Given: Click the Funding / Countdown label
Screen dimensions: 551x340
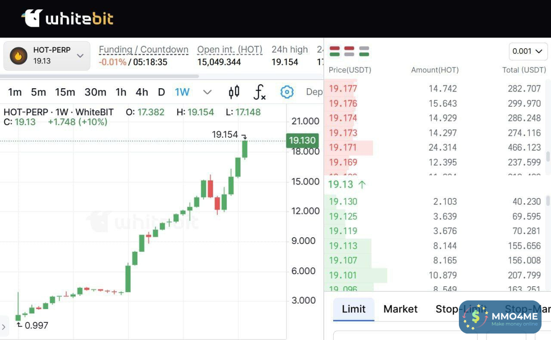Looking at the screenshot, I should tap(143, 49).
